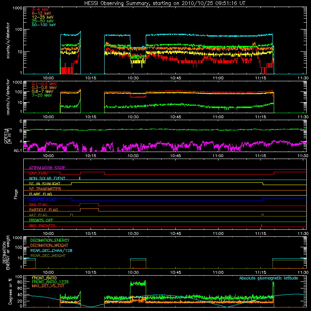Select the GAP_FLAG label
This screenshot has height=311, width=311.
pyautogui.click(x=38, y=173)
